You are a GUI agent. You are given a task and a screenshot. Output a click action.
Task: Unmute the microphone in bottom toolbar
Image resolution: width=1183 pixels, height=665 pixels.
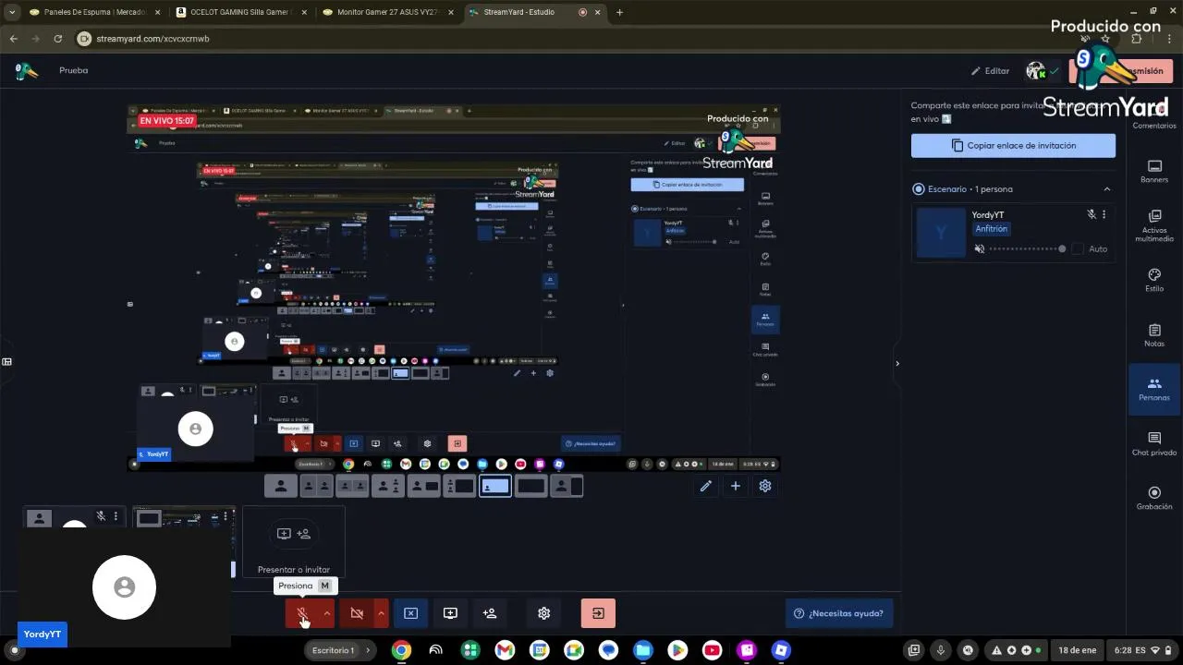301,613
